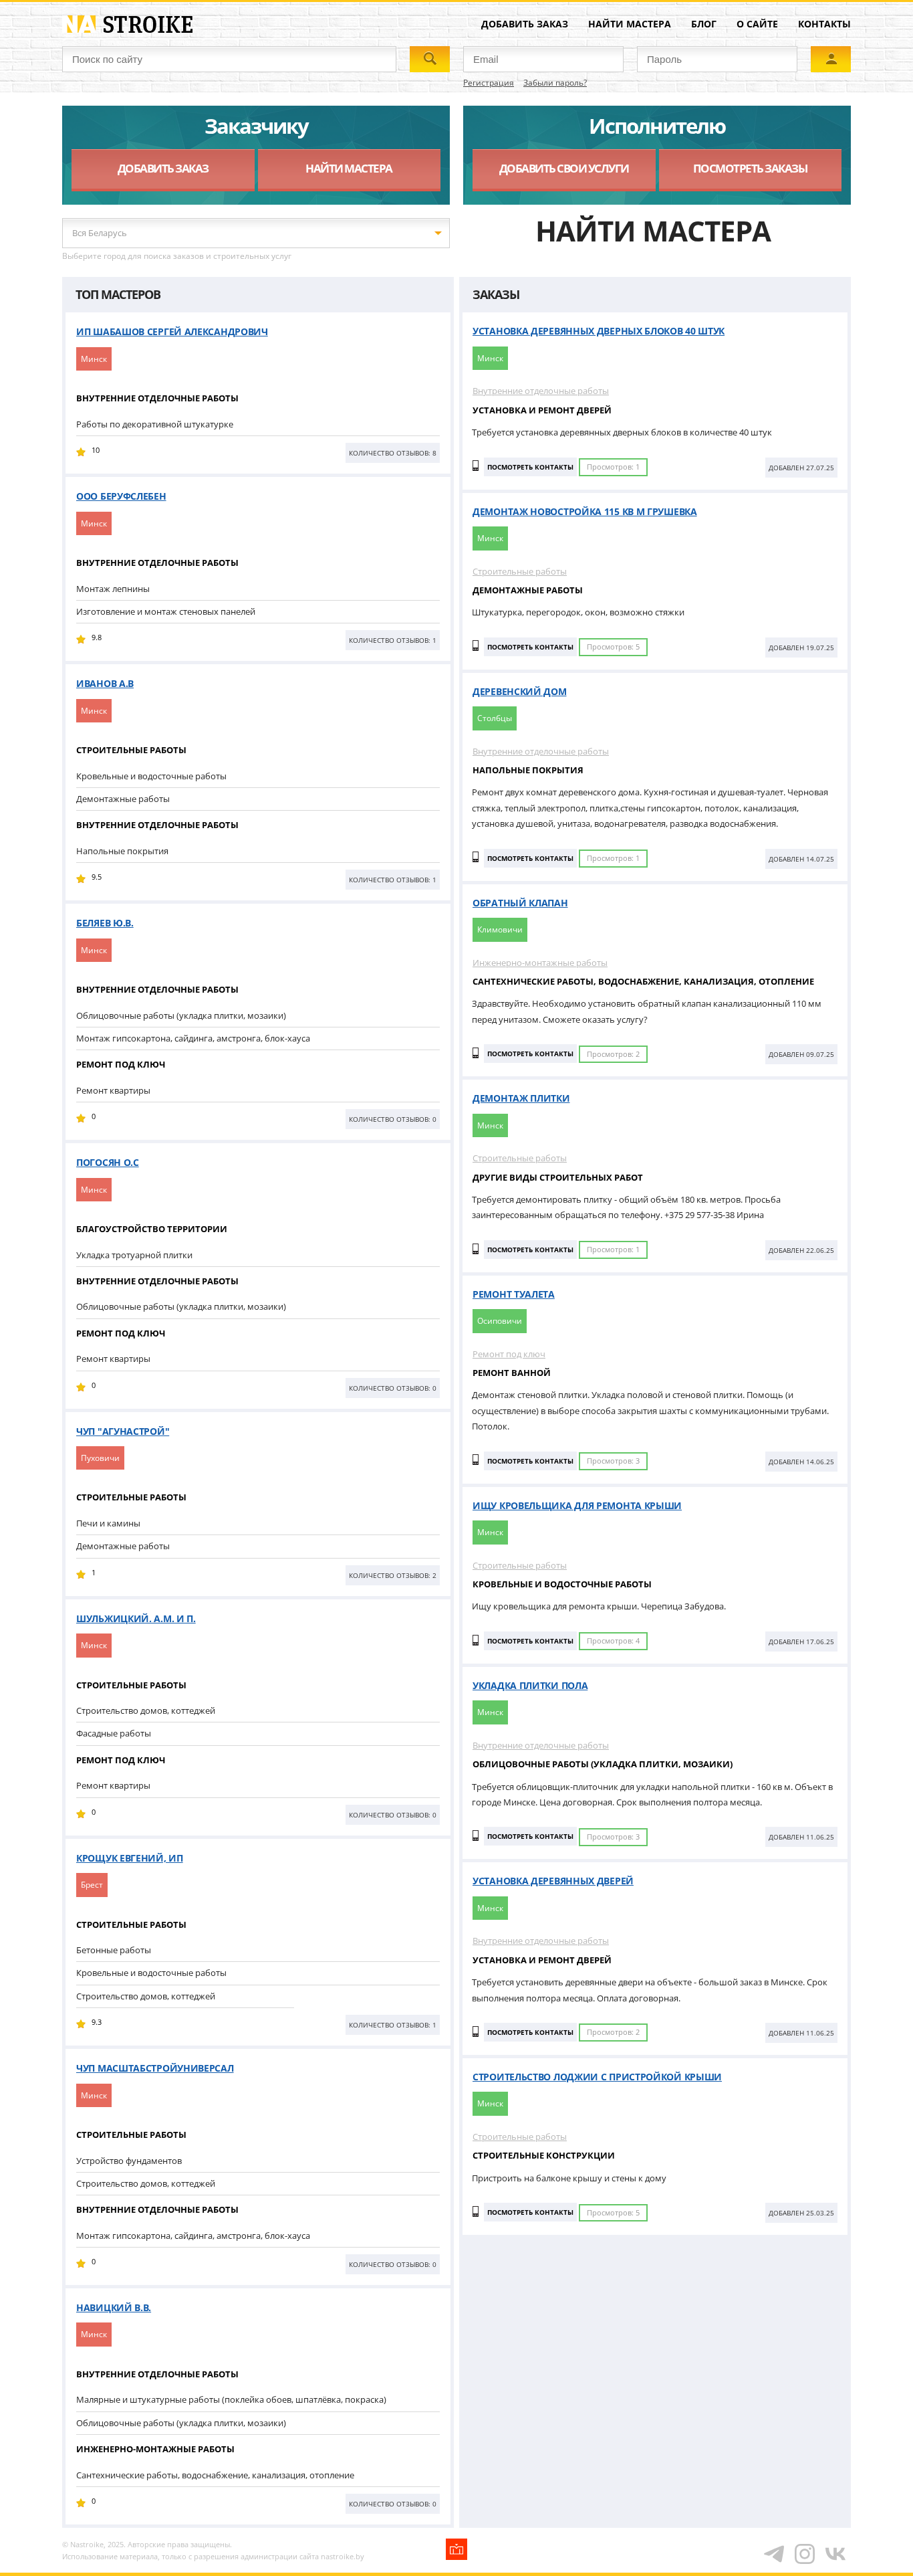
Task: Click star rating icon of Иванов А.В
Action: tap(81, 879)
